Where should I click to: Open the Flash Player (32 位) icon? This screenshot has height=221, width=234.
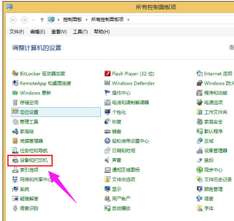pos(108,73)
